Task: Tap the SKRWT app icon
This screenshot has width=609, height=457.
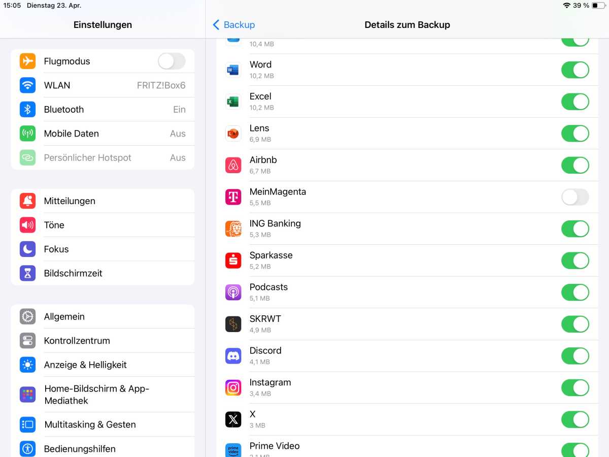Action: click(233, 324)
